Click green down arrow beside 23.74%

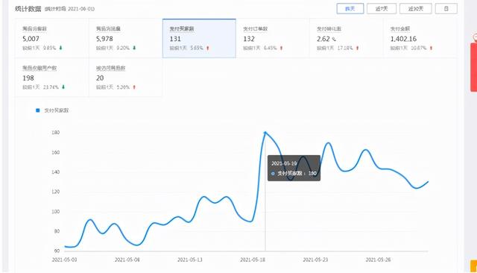63,87
